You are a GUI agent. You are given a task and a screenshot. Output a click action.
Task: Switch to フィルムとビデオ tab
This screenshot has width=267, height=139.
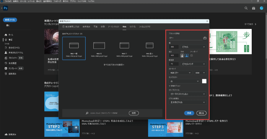(145, 27)
